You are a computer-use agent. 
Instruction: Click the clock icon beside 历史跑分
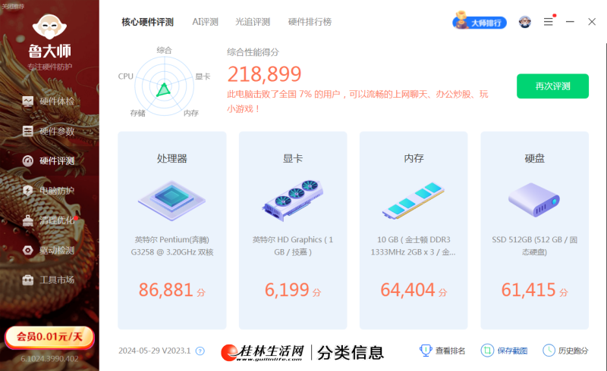(x=549, y=351)
